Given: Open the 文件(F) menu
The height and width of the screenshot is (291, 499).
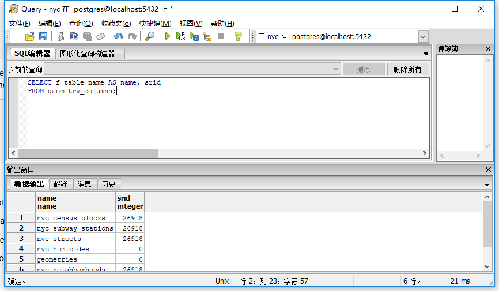Looking at the screenshot, I should [19, 23].
